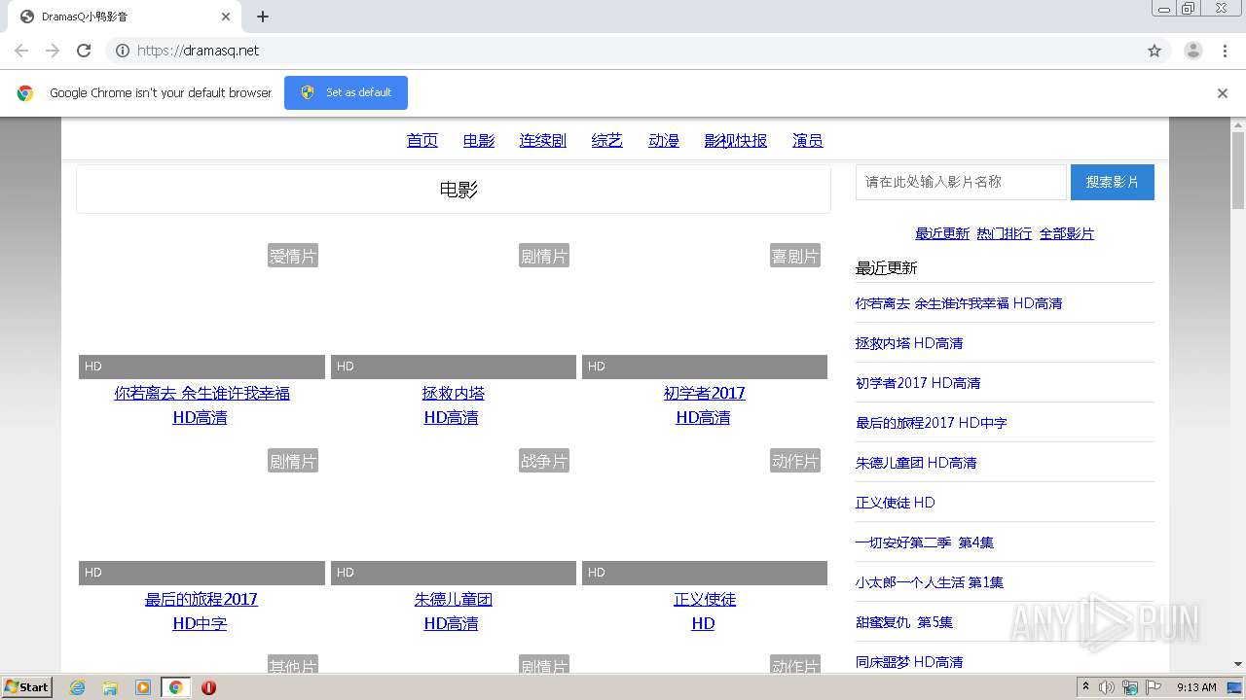Screen dimensions: 1246x700
Task: Click 爱情片 tag on first poster
Action: click(x=293, y=256)
